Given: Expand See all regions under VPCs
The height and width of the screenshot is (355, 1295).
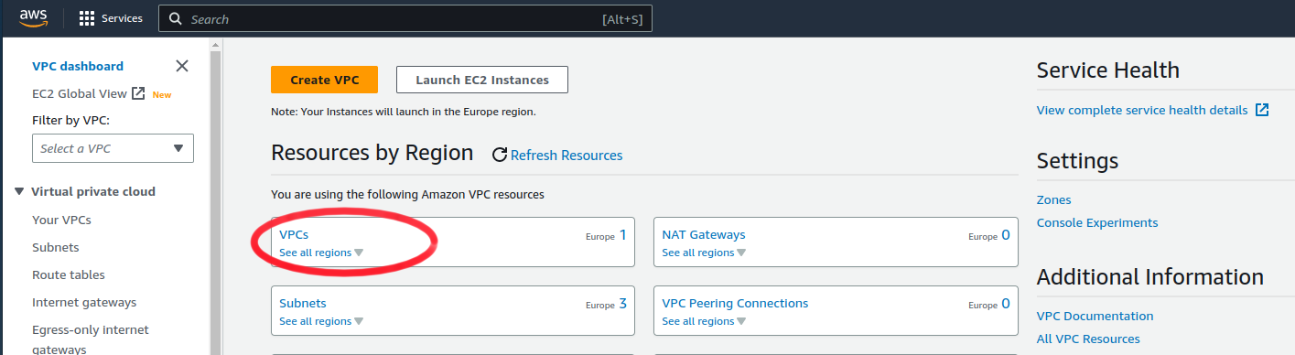Looking at the screenshot, I should coord(321,253).
